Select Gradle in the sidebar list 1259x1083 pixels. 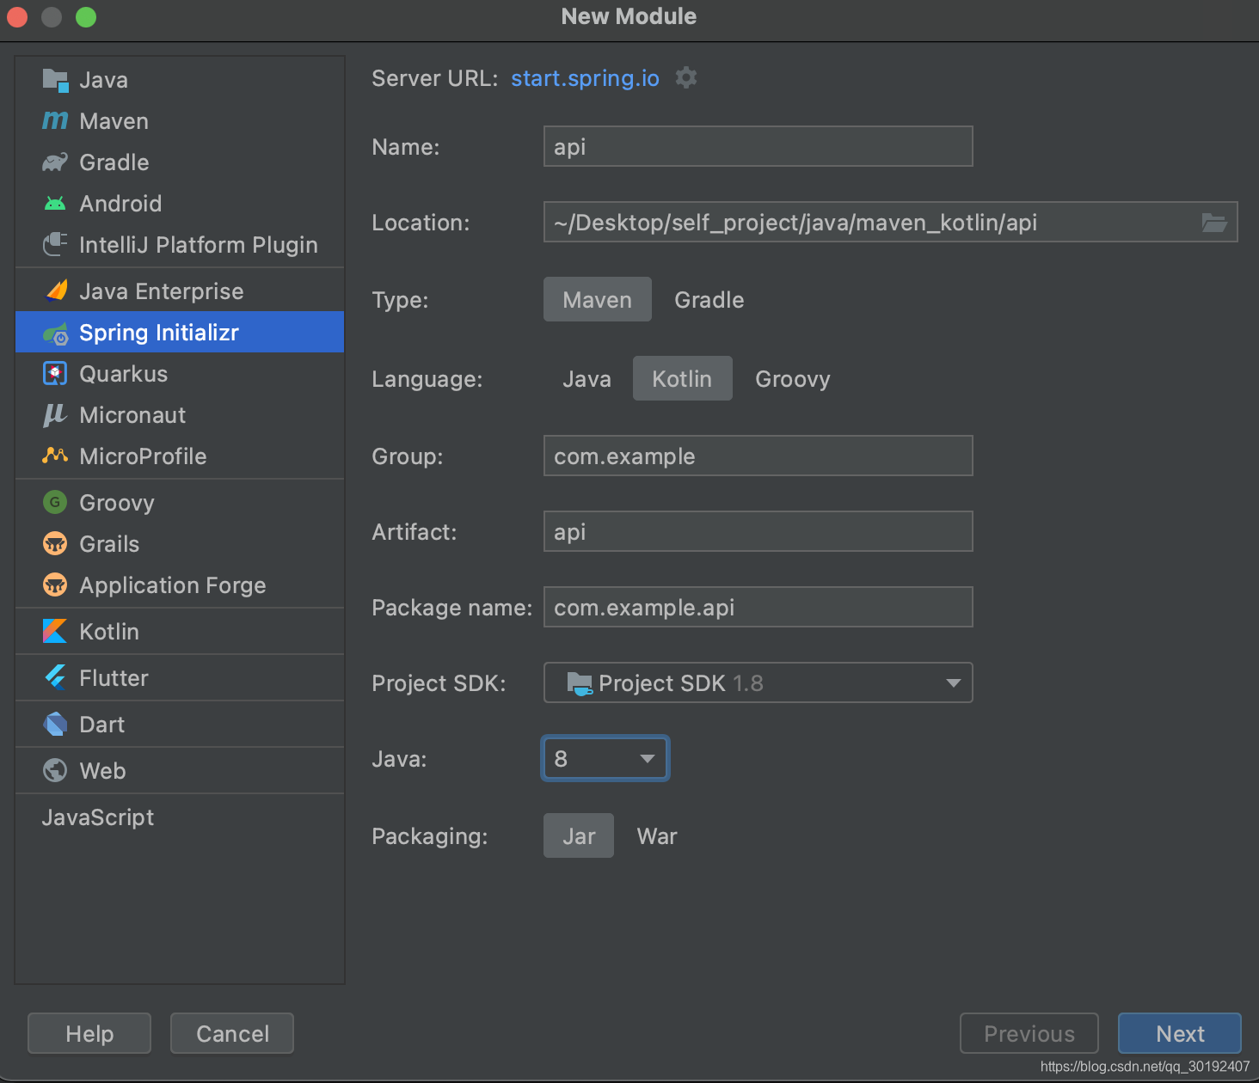coord(180,162)
